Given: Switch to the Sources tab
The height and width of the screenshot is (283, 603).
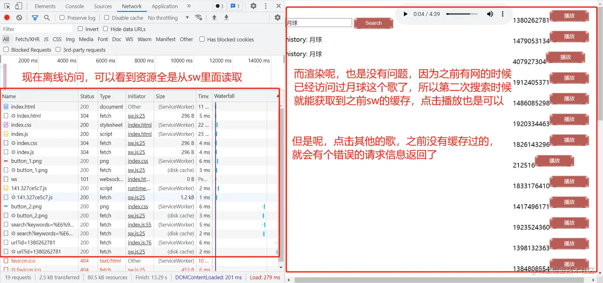Looking at the screenshot, I should [x=103, y=6].
